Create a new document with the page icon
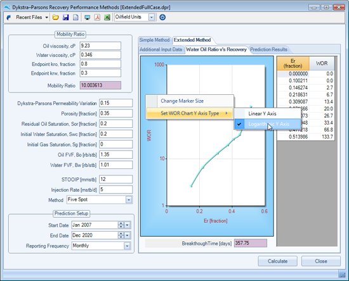 pos(76,17)
